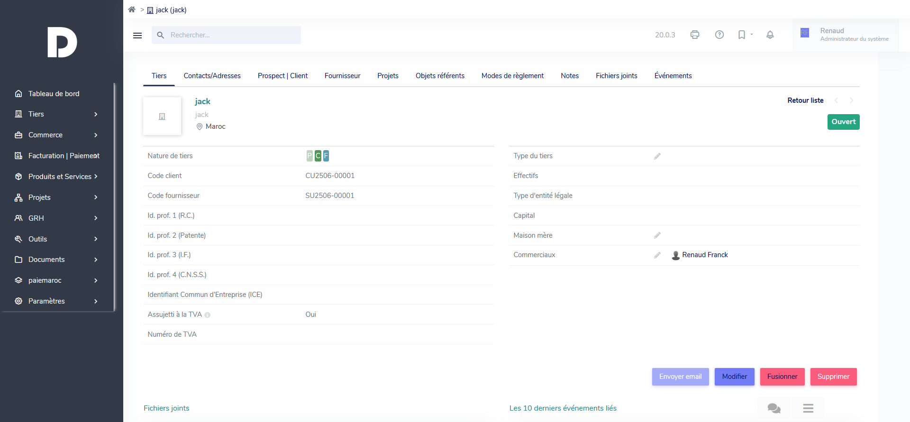This screenshot has height=422, width=910.
Task: Edit Commerciaux with pencil icon
Action: (657, 255)
